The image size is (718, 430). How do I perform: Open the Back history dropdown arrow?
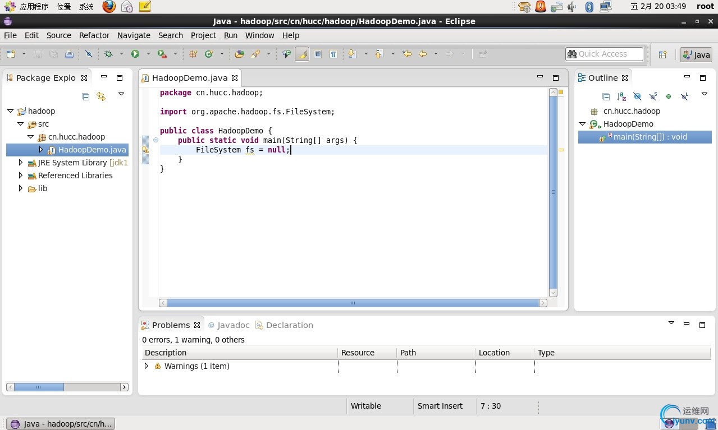(x=436, y=54)
